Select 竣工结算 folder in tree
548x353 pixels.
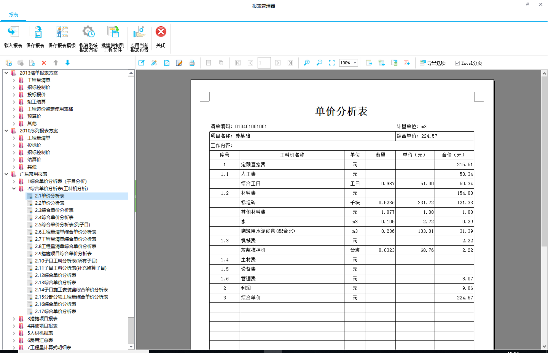click(x=36, y=102)
